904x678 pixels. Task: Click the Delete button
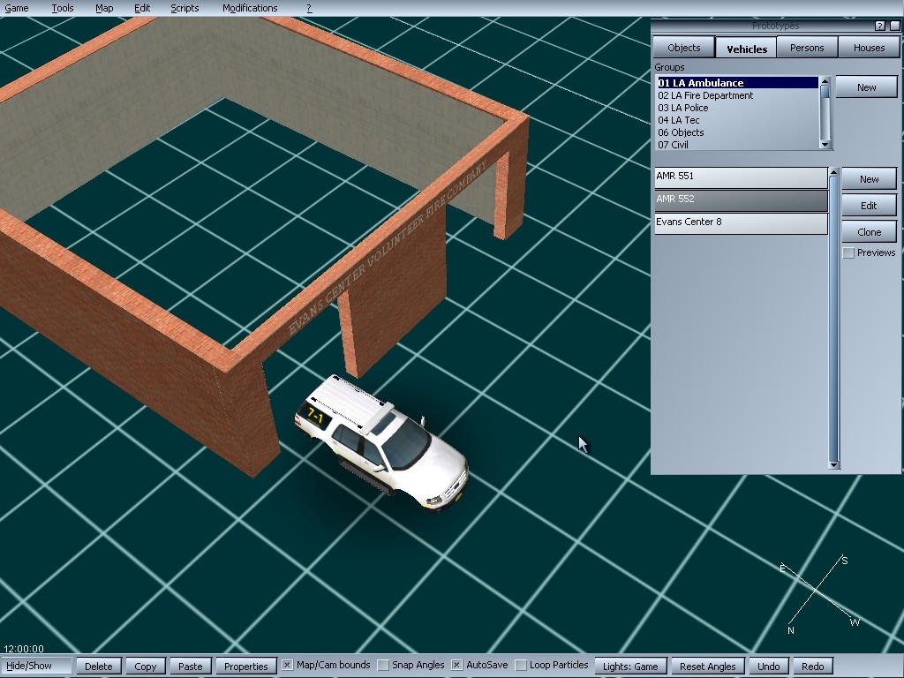point(99,666)
